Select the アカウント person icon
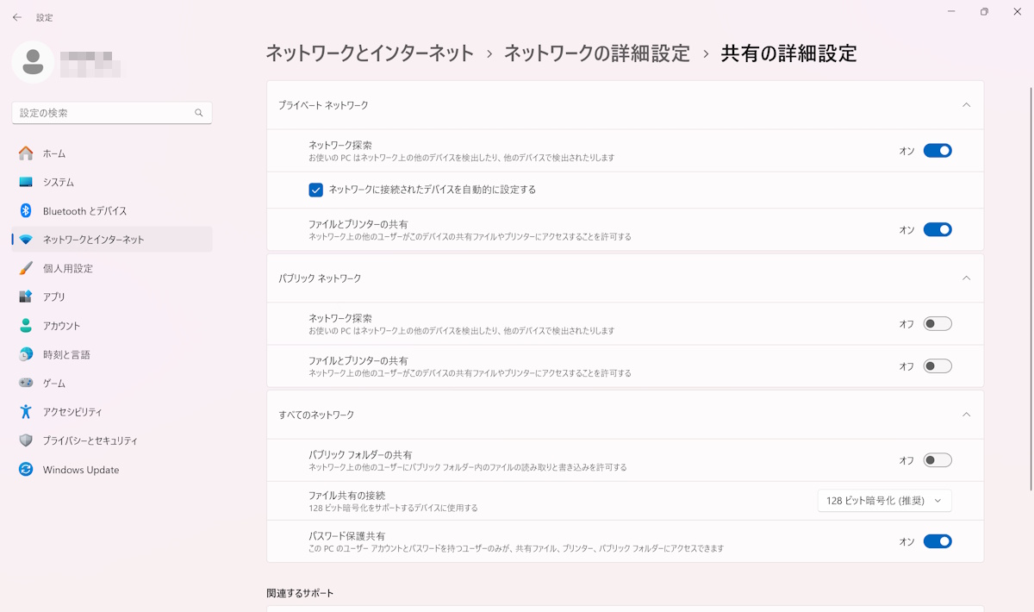 (24, 325)
